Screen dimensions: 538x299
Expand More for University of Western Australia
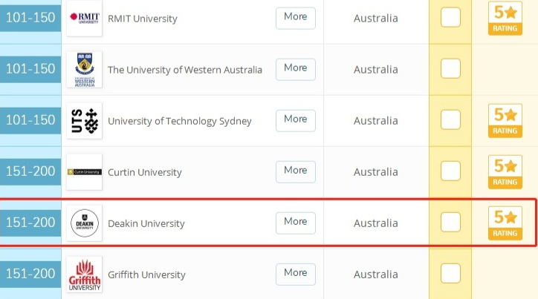tap(295, 68)
